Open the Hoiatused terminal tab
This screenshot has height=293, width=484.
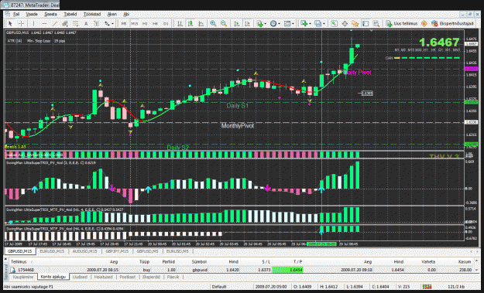click(x=103, y=277)
